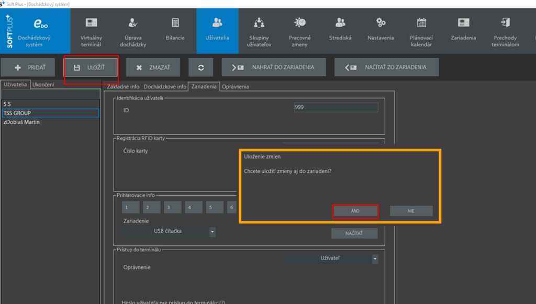Open the Nastavenia gears icon
The height and width of the screenshot is (304, 536).
(x=381, y=31)
